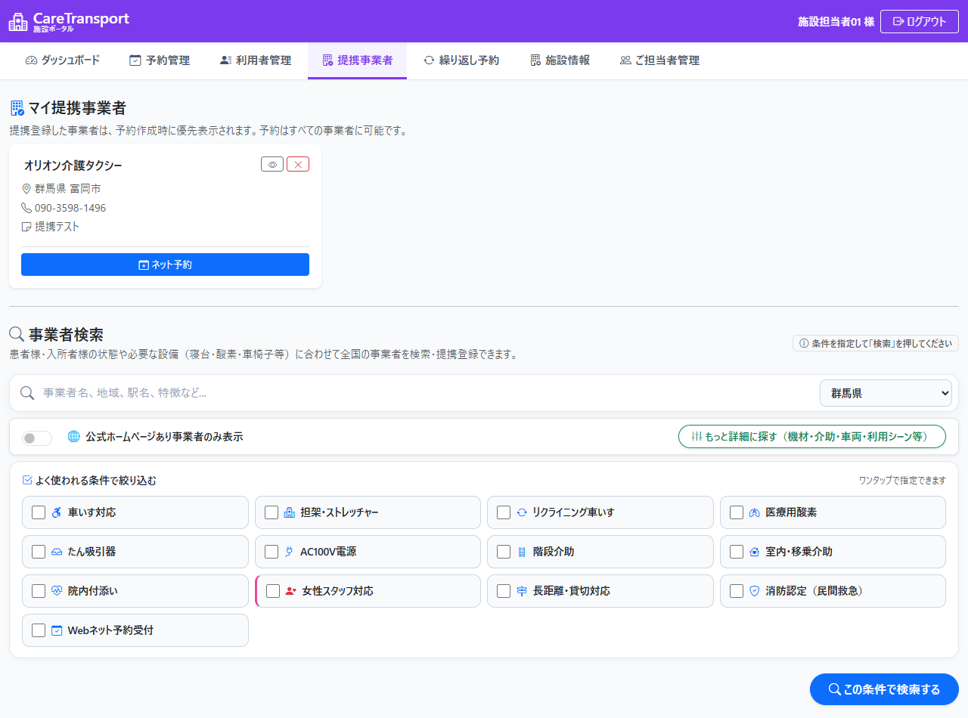Remove オリオン介護タクシー with the red X
Viewport: 968px width, 718px height.
click(298, 164)
